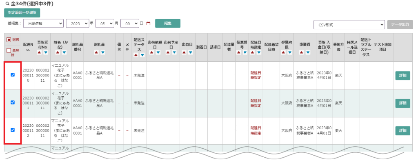Open the calendar date picker icon
The width and height of the screenshot is (418, 167).
tap(148, 24)
